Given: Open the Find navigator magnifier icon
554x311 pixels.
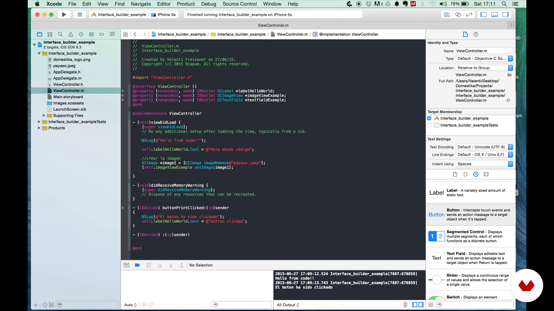Looking at the screenshot, I should (x=60, y=34).
